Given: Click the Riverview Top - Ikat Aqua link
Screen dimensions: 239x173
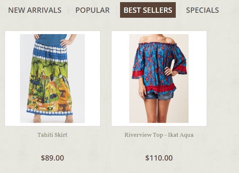Looking at the screenshot, I should point(159,135).
